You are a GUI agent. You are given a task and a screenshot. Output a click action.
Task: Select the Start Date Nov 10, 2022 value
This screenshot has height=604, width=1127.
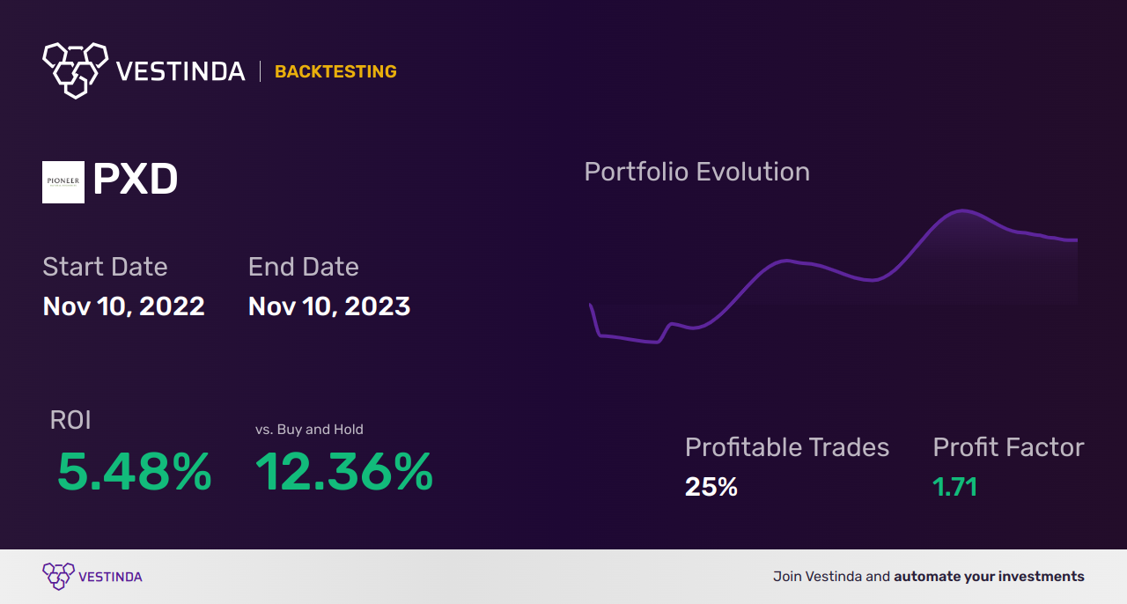[124, 306]
